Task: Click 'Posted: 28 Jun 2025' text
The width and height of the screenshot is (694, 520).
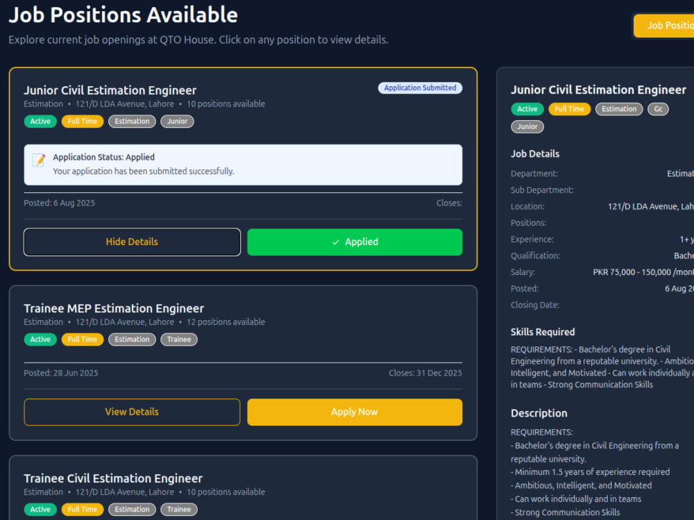Action: pos(61,374)
